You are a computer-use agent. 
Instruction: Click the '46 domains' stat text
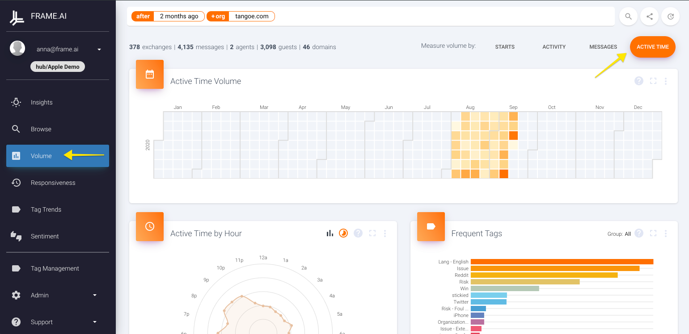coord(319,47)
